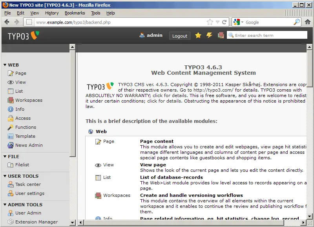Click the content area vertical scrollbar up arrow
The width and height of the screenshot is (314, 227).
coord(309,47)
